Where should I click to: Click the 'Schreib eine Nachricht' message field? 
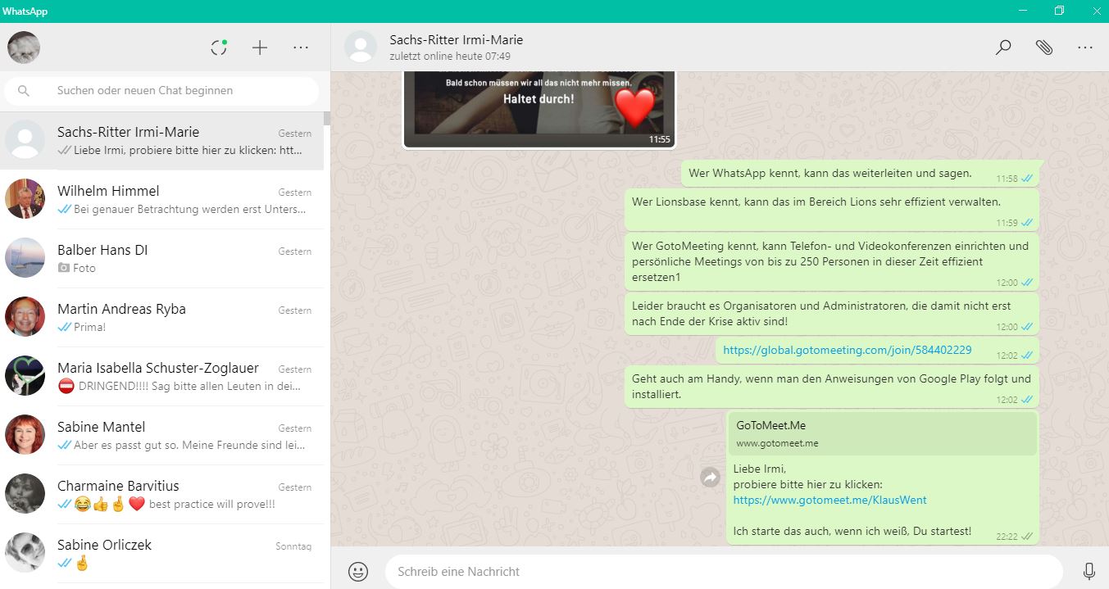(721, 571)
